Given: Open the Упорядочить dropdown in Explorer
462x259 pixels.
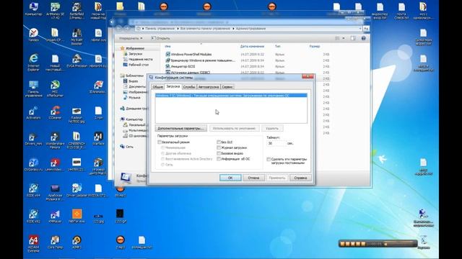Looking at the screenshot, I should [x=131, y=38].
